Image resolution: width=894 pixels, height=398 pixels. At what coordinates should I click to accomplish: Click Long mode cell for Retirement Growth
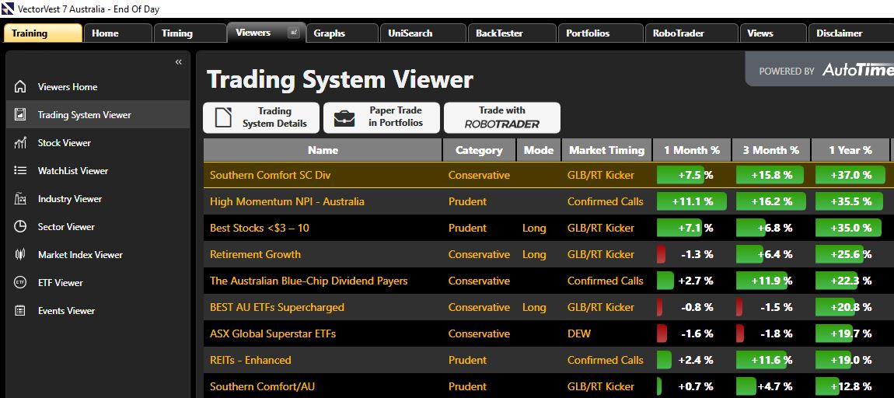tap(533, 254)
